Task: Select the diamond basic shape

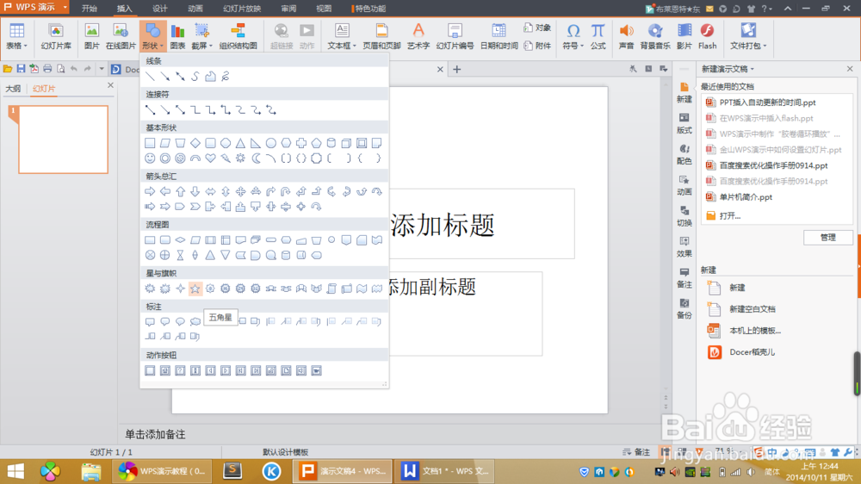Action: [x=195, y=143]
